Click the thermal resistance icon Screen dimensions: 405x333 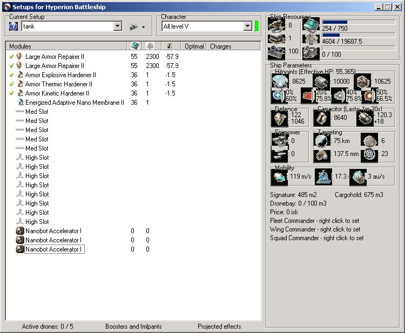[x=308, y=95]
